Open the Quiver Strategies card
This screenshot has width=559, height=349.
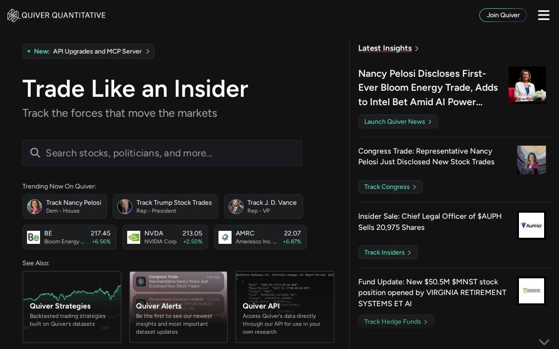[72, 307]
